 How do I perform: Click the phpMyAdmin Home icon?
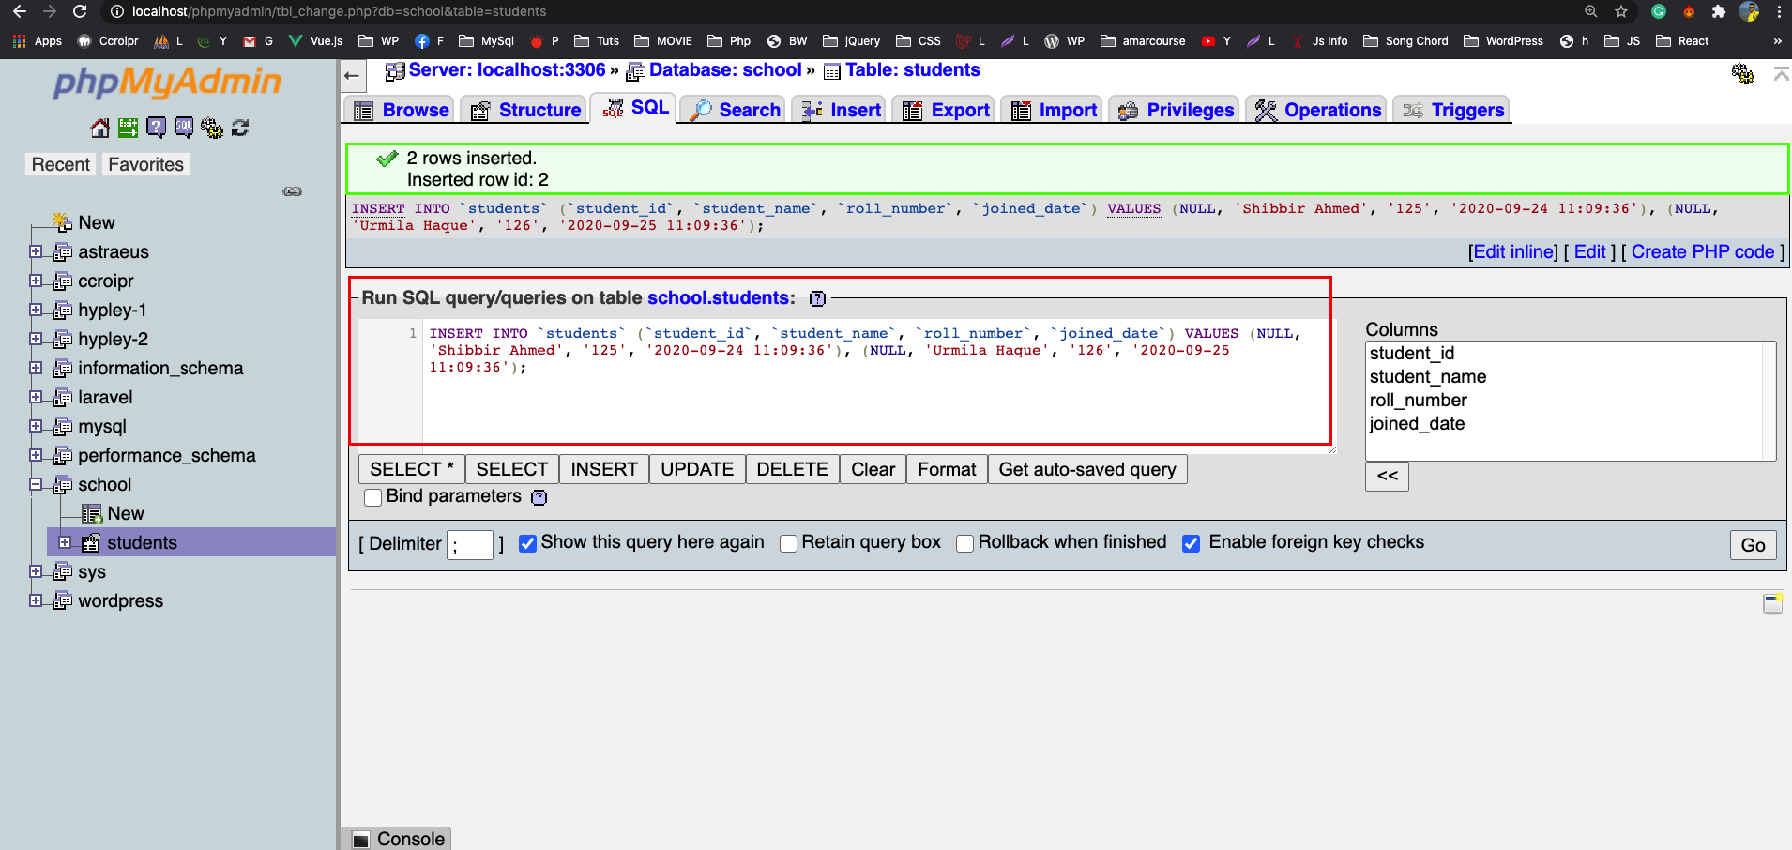click(99, 128)
